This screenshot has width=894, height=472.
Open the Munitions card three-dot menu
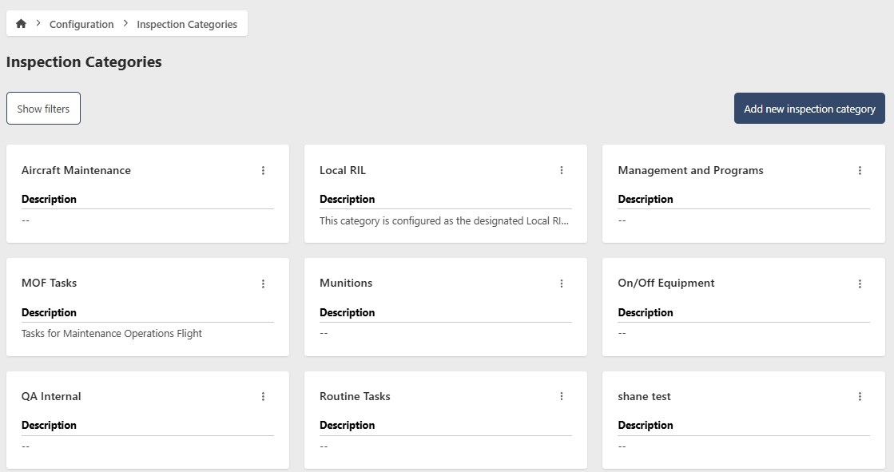pos(562,284)
